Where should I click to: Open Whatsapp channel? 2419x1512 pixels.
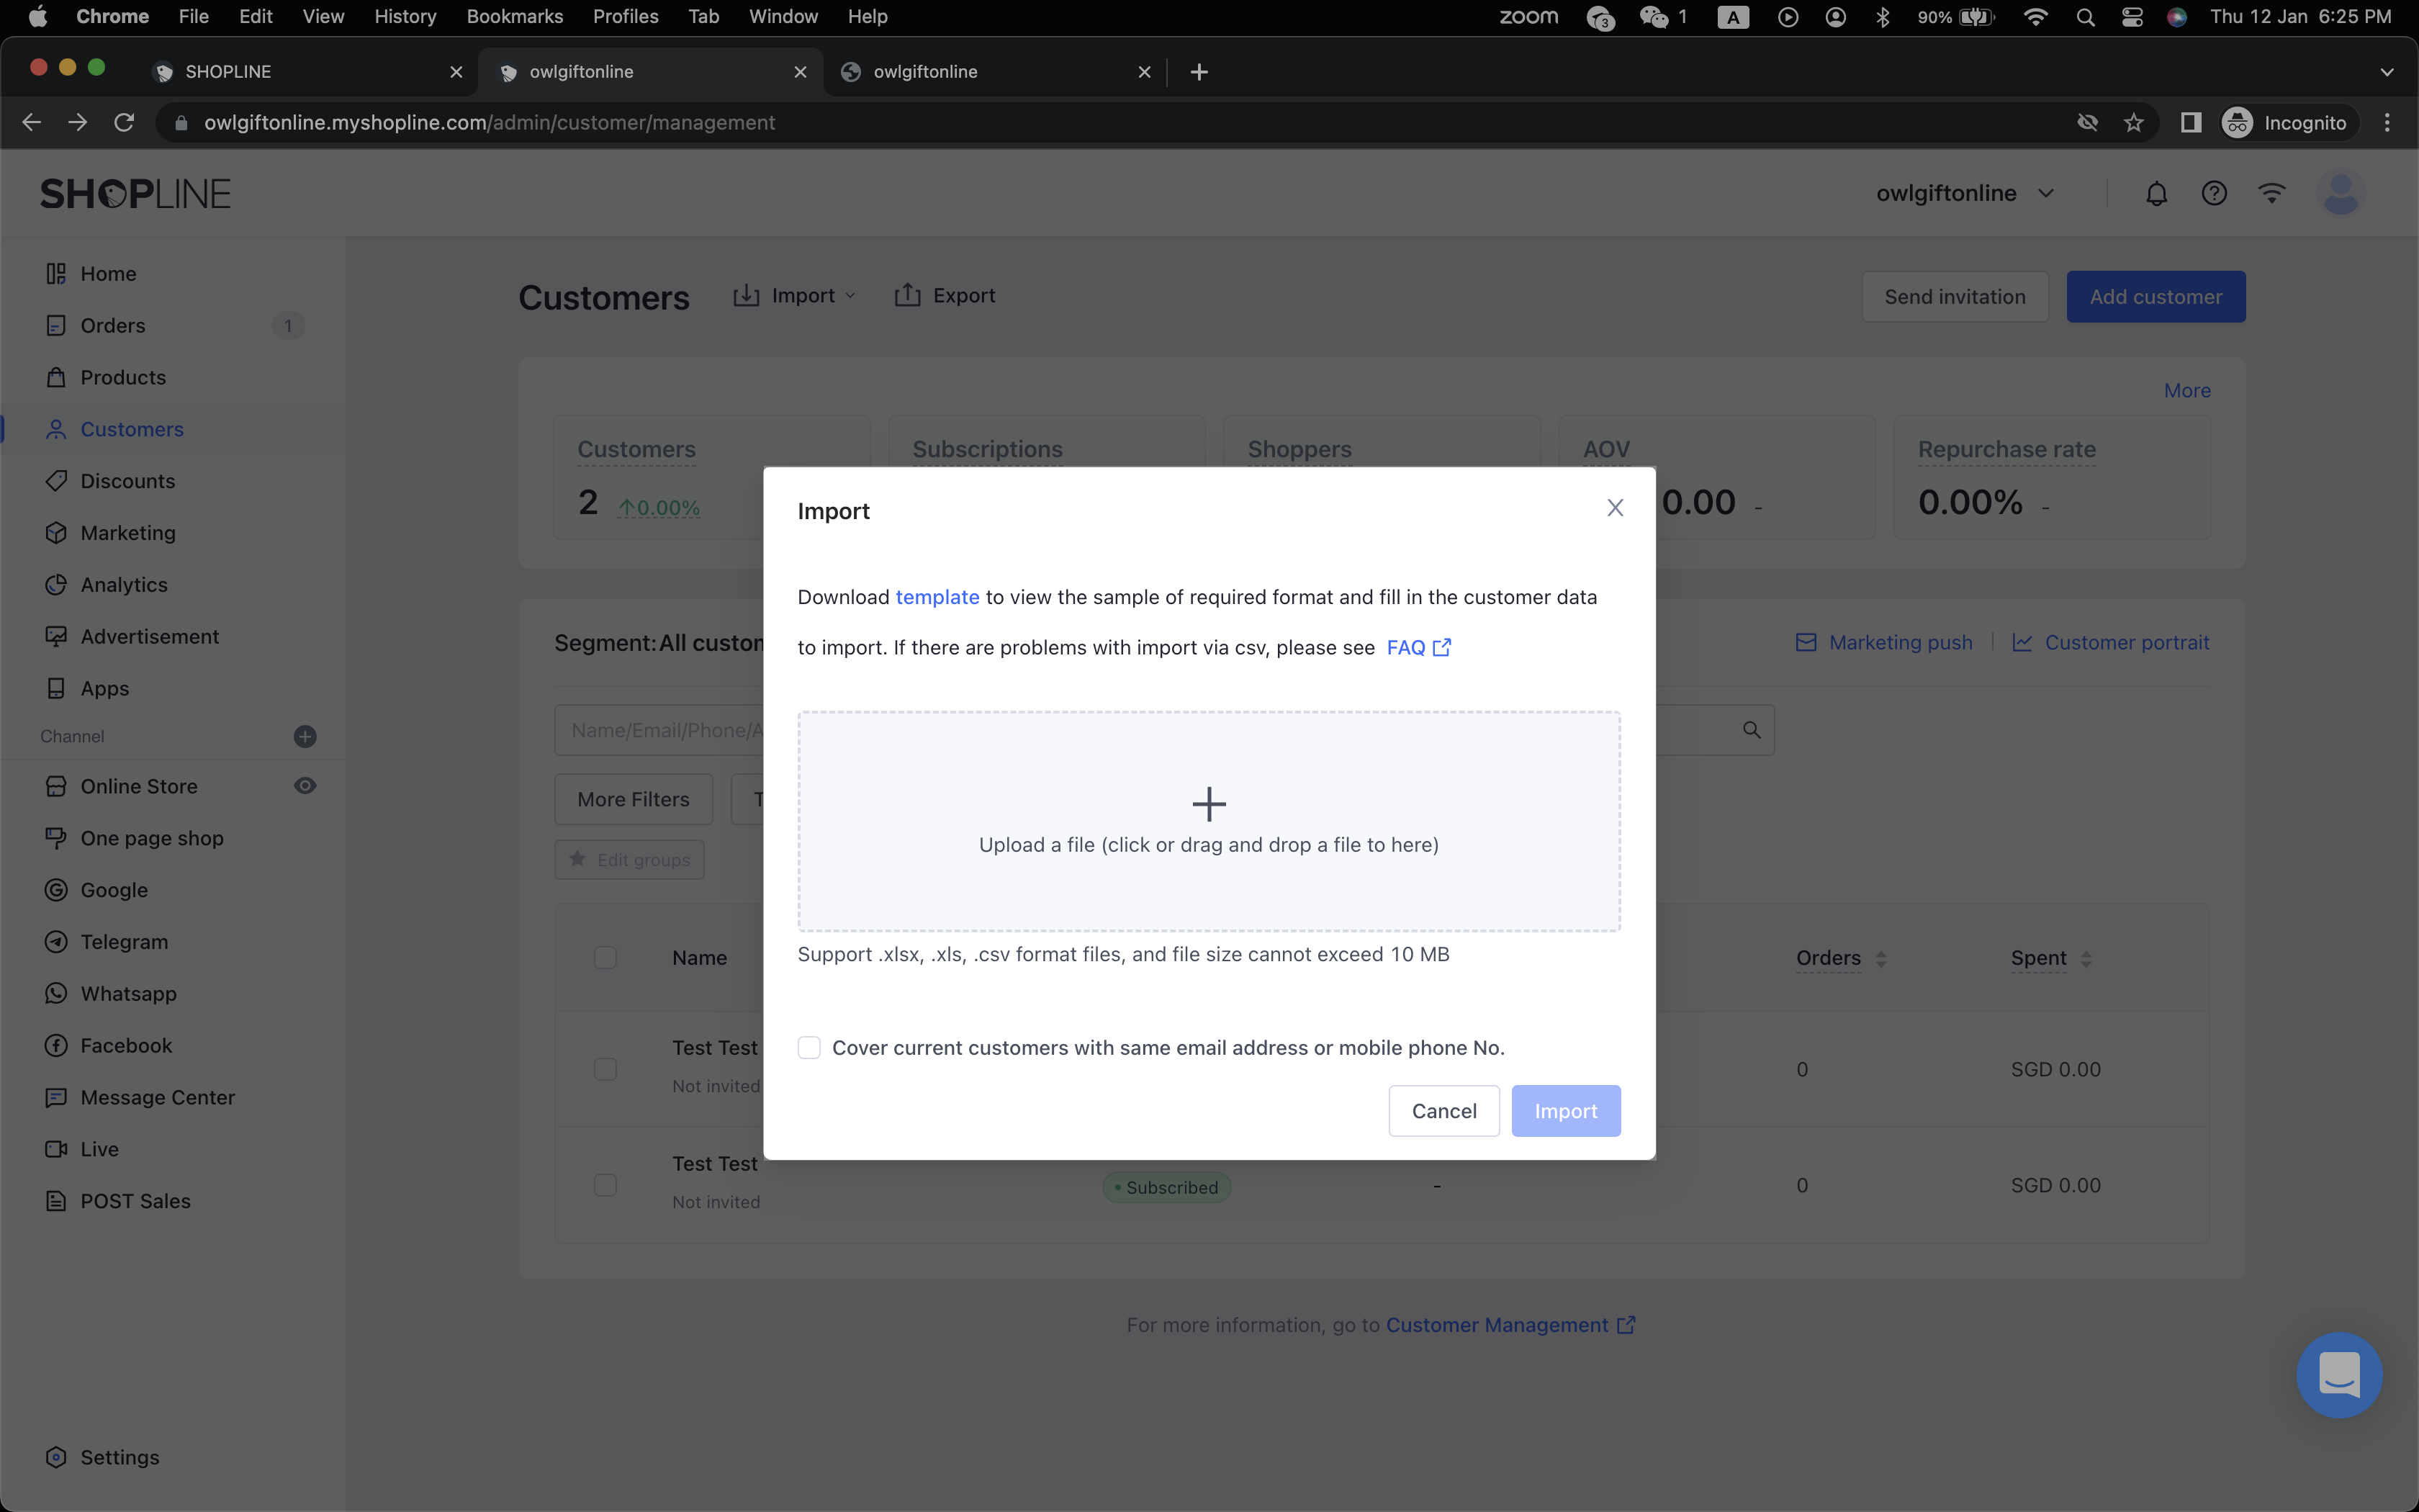click(x=128, y=994)
